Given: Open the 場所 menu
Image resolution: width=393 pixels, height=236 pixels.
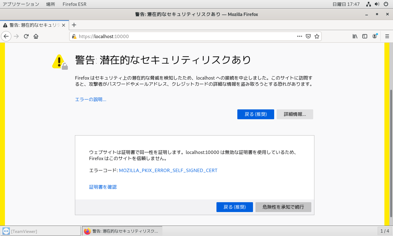Looking at the screenshot, I should (x=51, y=4).
